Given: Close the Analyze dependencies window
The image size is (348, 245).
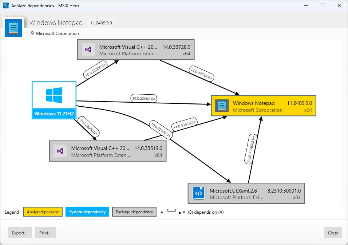Looking at the screenshot, I should [x=333, y=233].
